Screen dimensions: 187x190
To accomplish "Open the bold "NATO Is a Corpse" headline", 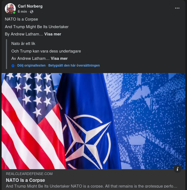I will click(25, 180).
